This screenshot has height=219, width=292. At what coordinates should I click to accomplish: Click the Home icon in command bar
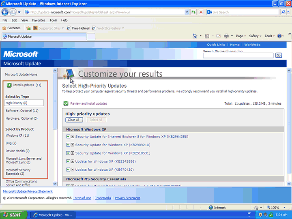(x=195, y=36)
